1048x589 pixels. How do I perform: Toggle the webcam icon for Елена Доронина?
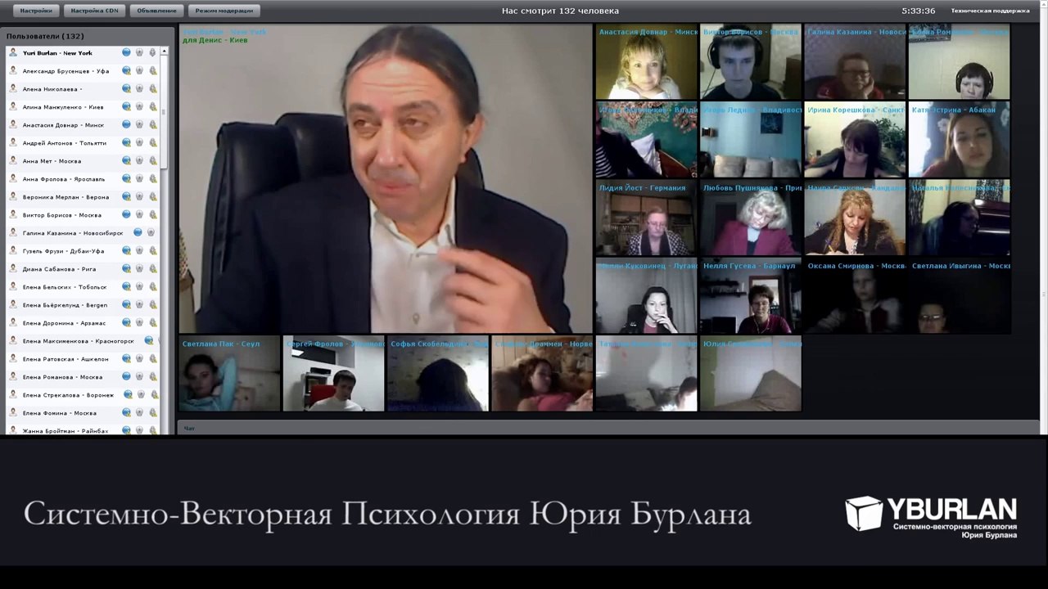139,322
